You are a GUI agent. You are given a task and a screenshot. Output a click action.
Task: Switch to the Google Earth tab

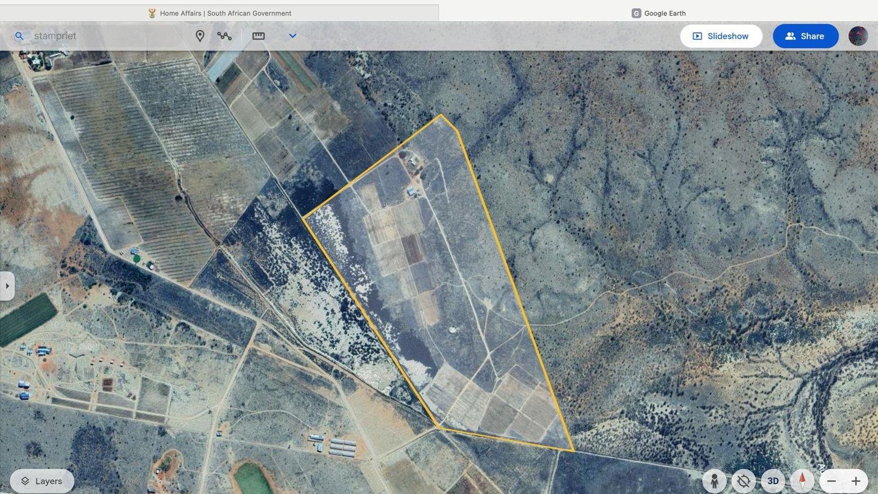[658, 13]
